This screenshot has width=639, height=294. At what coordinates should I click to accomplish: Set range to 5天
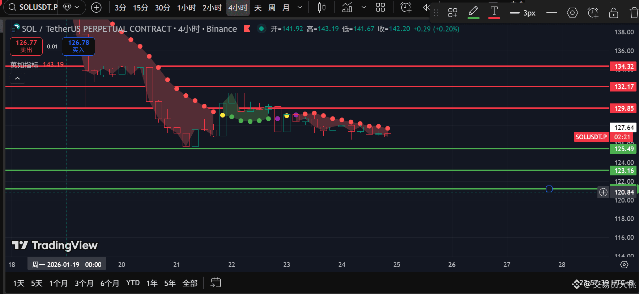[x=37, y=283]
